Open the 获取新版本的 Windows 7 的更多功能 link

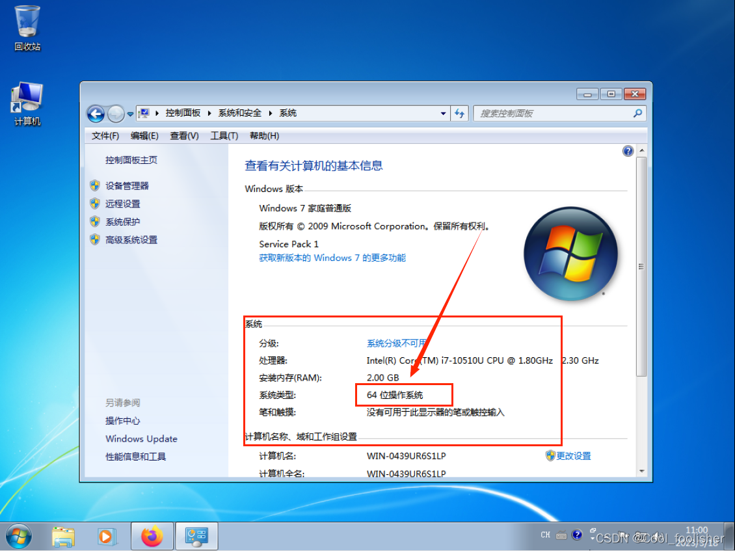332,258
